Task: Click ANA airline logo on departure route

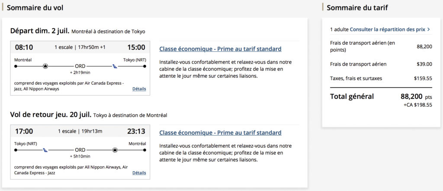Action: coord(115,66)
